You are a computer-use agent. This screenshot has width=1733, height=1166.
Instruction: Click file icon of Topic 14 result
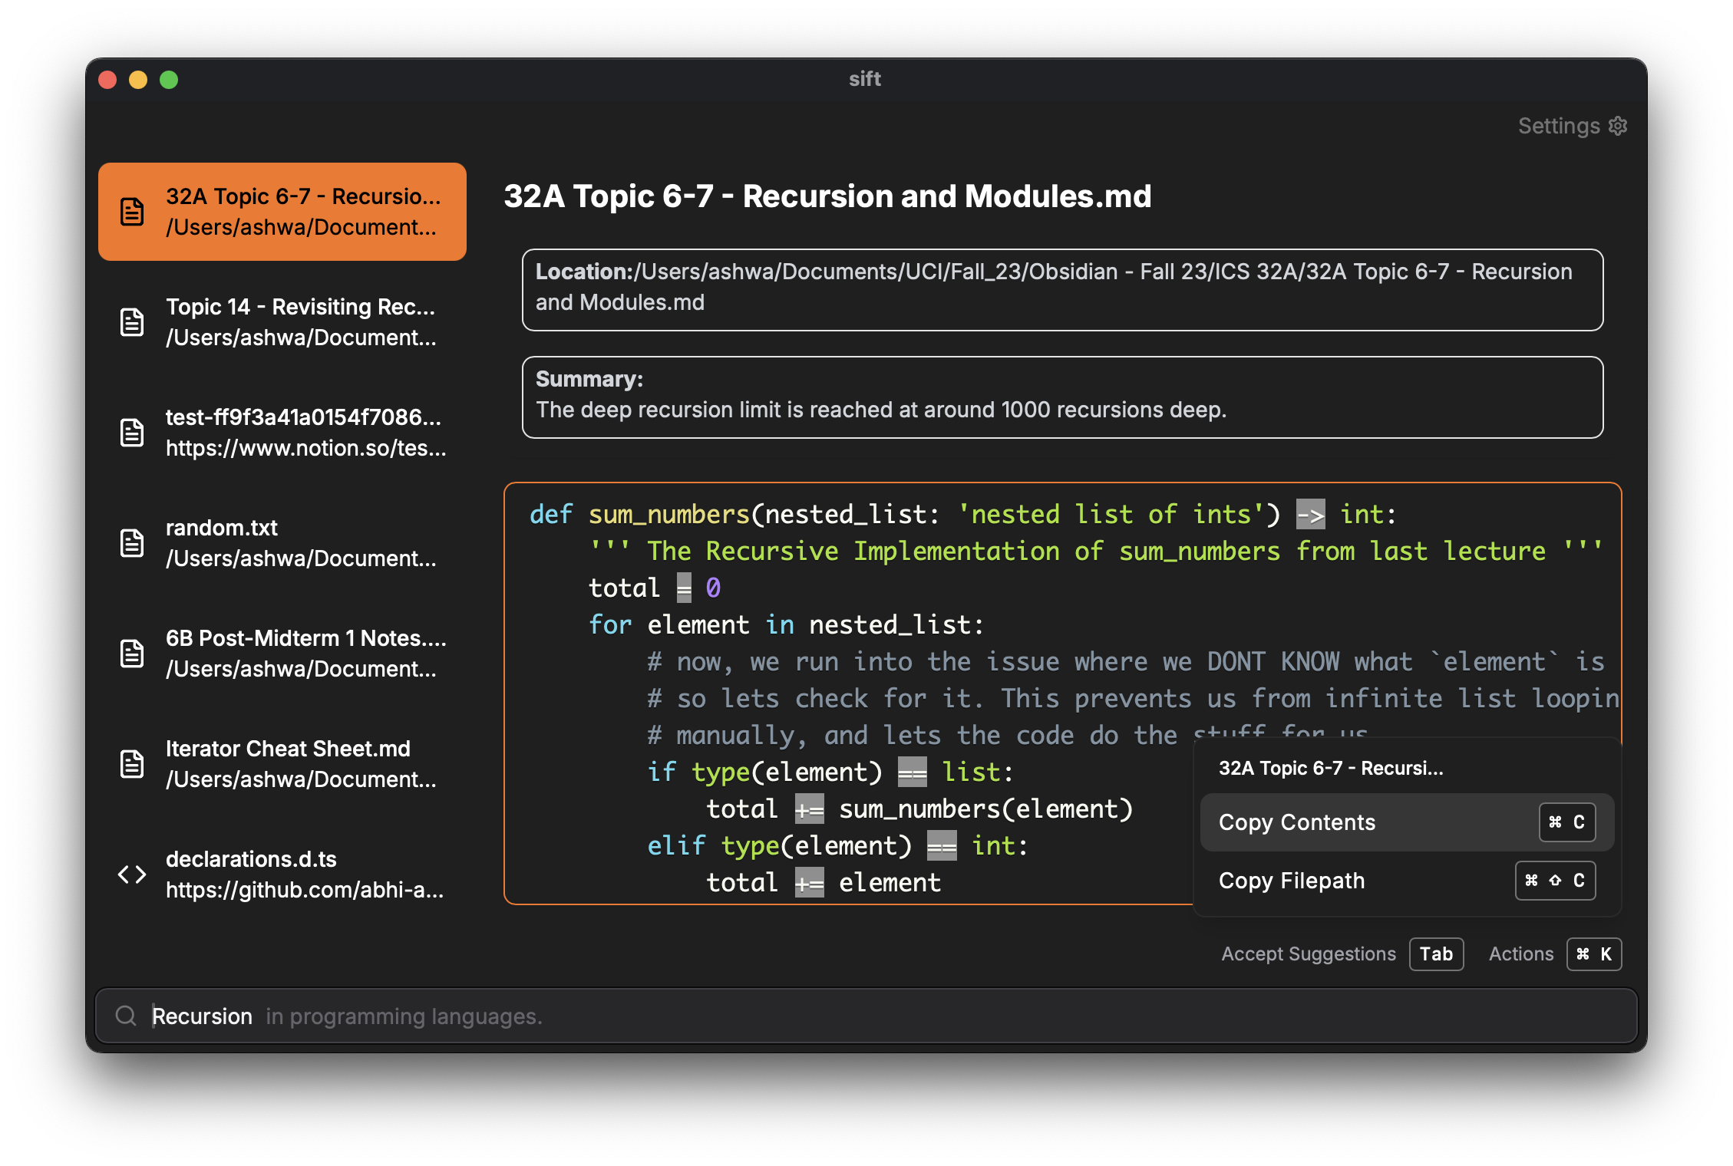pos(132,322)
